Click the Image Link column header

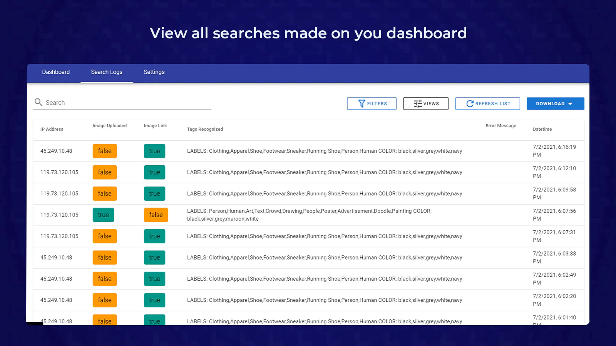(155, 126)
